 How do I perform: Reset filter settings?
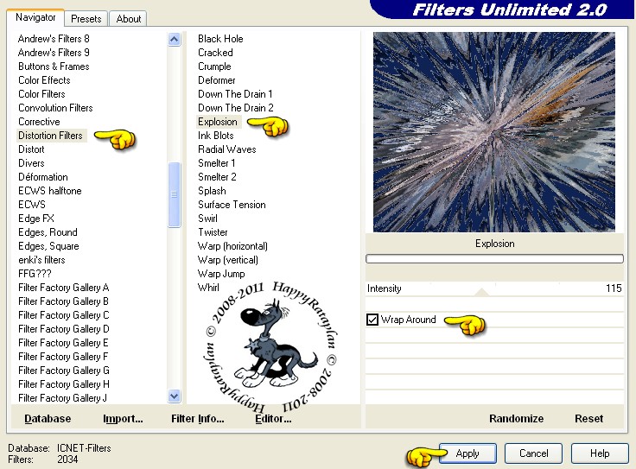(588, 419)
